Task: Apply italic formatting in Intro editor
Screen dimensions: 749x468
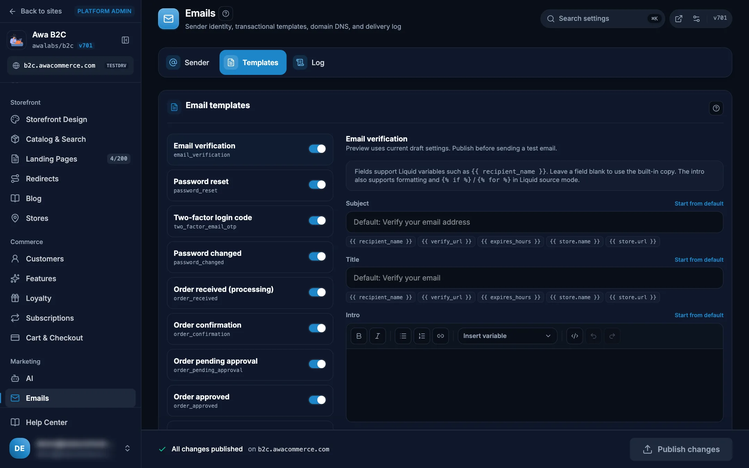Action: click(377, 336)
